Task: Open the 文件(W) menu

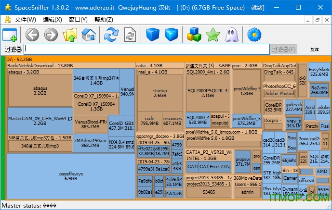Action: pyautogui.click(x=25, y=20)
